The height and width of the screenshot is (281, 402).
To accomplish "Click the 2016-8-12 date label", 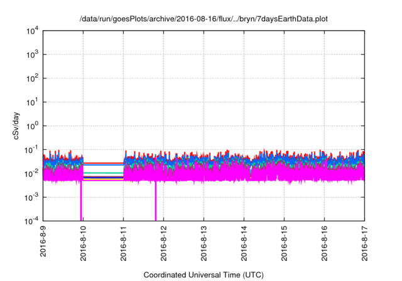I will coord(163,243).
